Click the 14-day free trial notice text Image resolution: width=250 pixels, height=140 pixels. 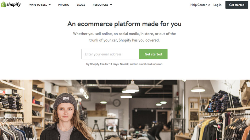(124, 64)
